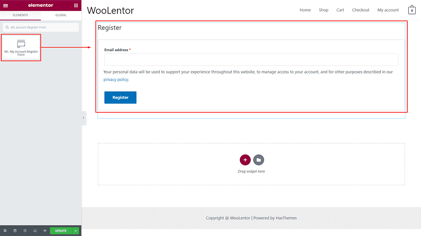Switch to the ELEMENTS tab
This screenshot has width=421, height=236.
click(x=20, y=15)
